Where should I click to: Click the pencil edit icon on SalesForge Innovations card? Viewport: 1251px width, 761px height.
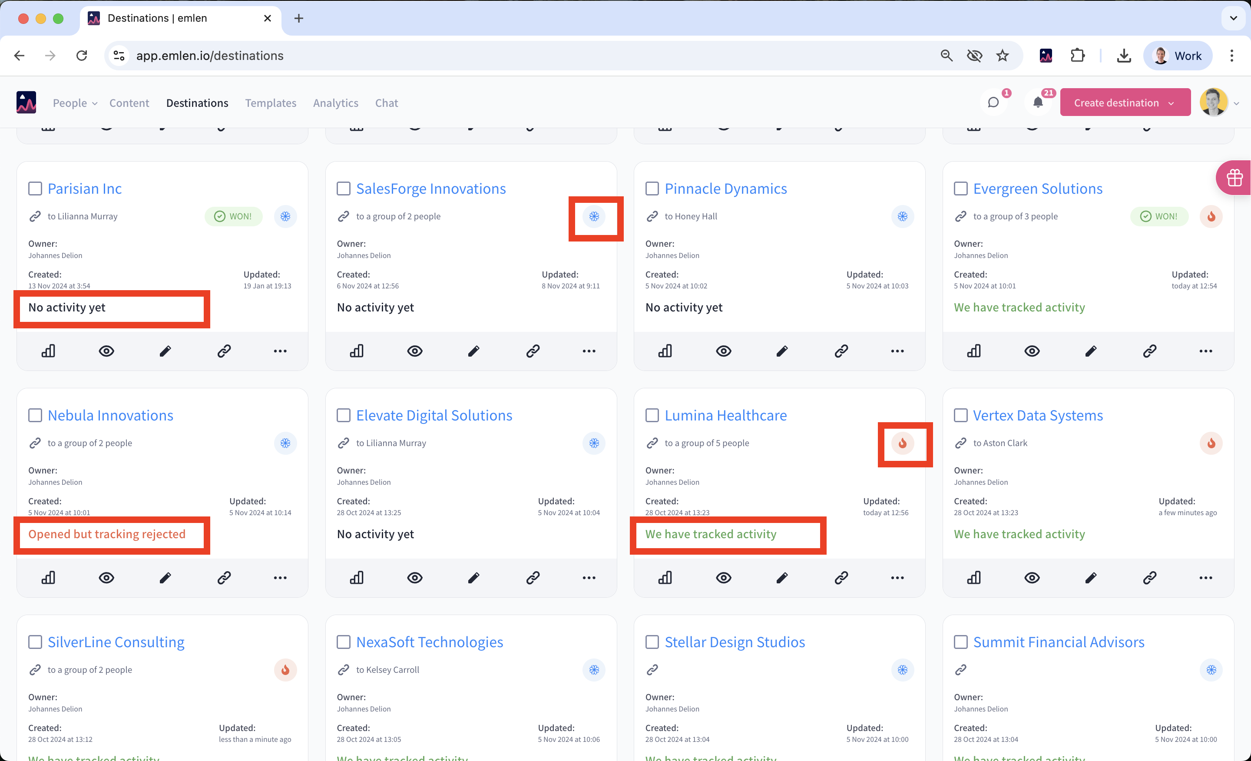[473, 351]
